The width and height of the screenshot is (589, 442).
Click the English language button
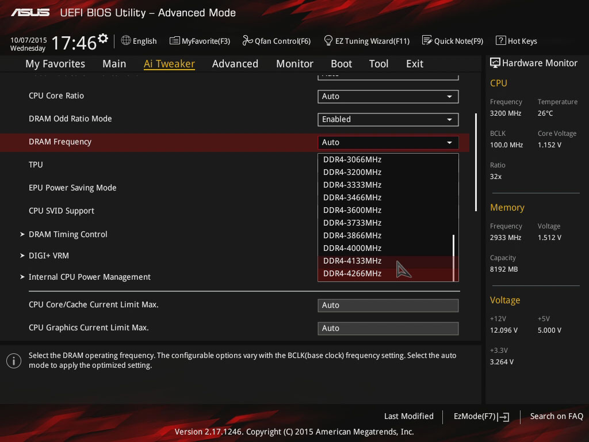click(139, 41)
